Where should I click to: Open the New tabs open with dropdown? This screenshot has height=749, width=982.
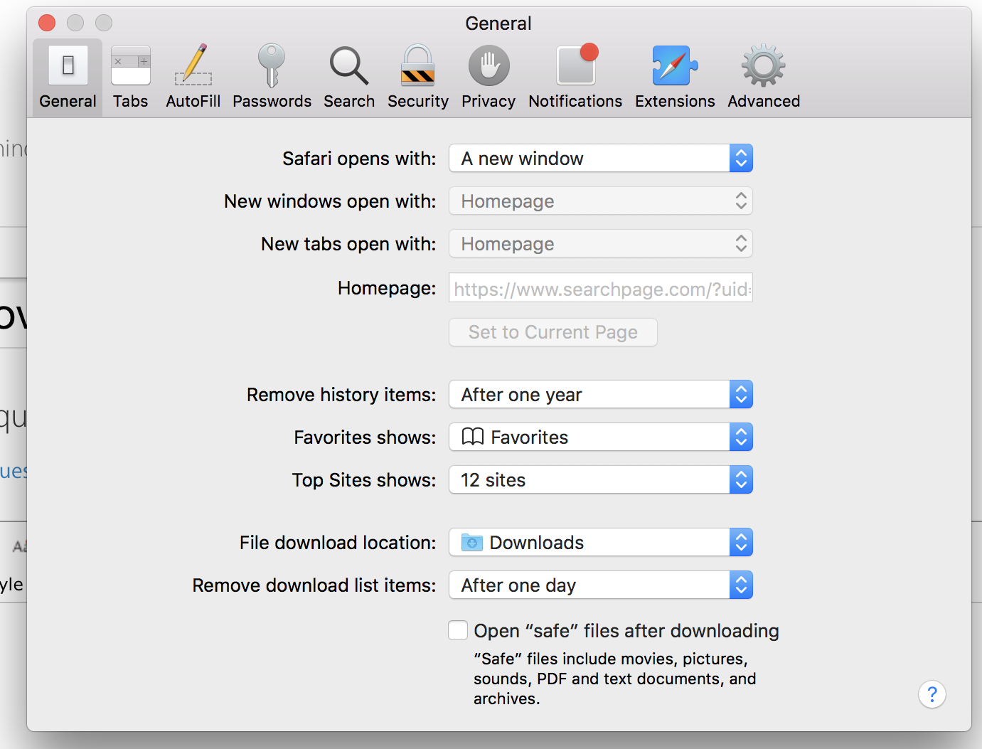tap(601, 243)
